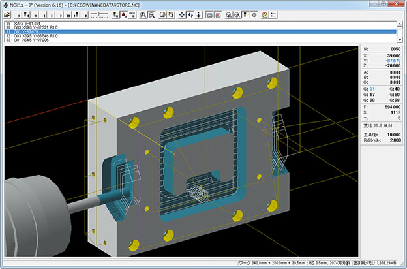Click the open NC file folder icon
Screen dimensions: 407x269
pos(7,13)
